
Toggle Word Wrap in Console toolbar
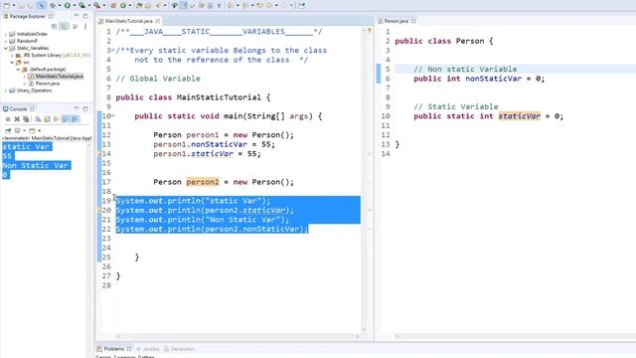click(56, 119)
